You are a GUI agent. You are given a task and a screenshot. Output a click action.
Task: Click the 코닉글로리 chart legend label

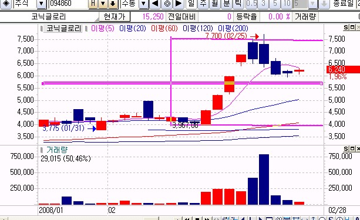[x=63, y=28]
